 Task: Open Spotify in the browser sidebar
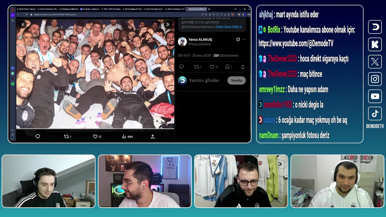point(13,84)
